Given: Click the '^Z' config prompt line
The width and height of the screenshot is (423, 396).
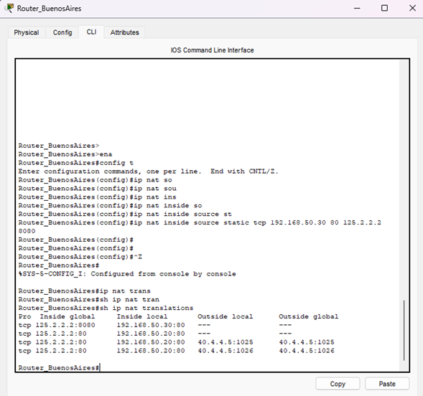Looking at the screenshot, I should point(80,257).
